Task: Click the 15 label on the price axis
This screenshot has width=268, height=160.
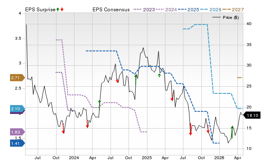Action: [x=249, y=128]
